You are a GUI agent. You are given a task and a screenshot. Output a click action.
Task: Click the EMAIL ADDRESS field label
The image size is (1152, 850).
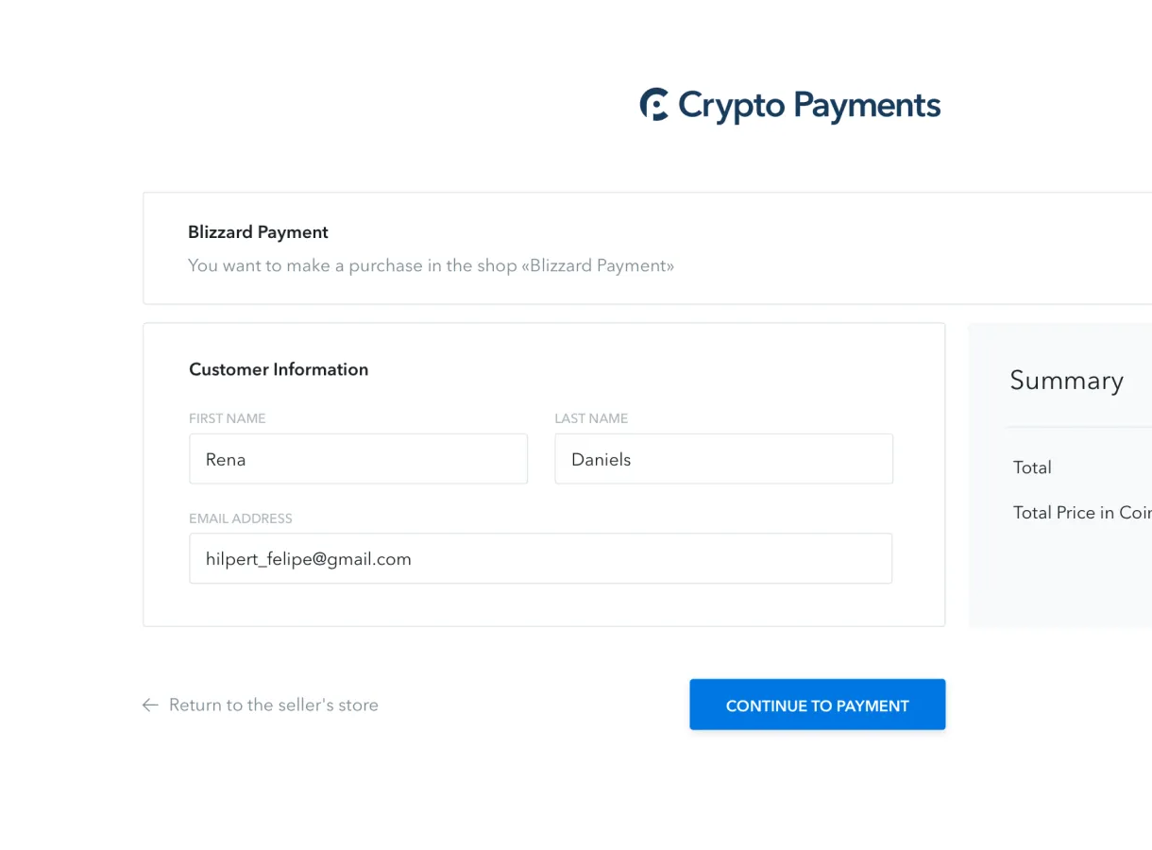(241, 518)
